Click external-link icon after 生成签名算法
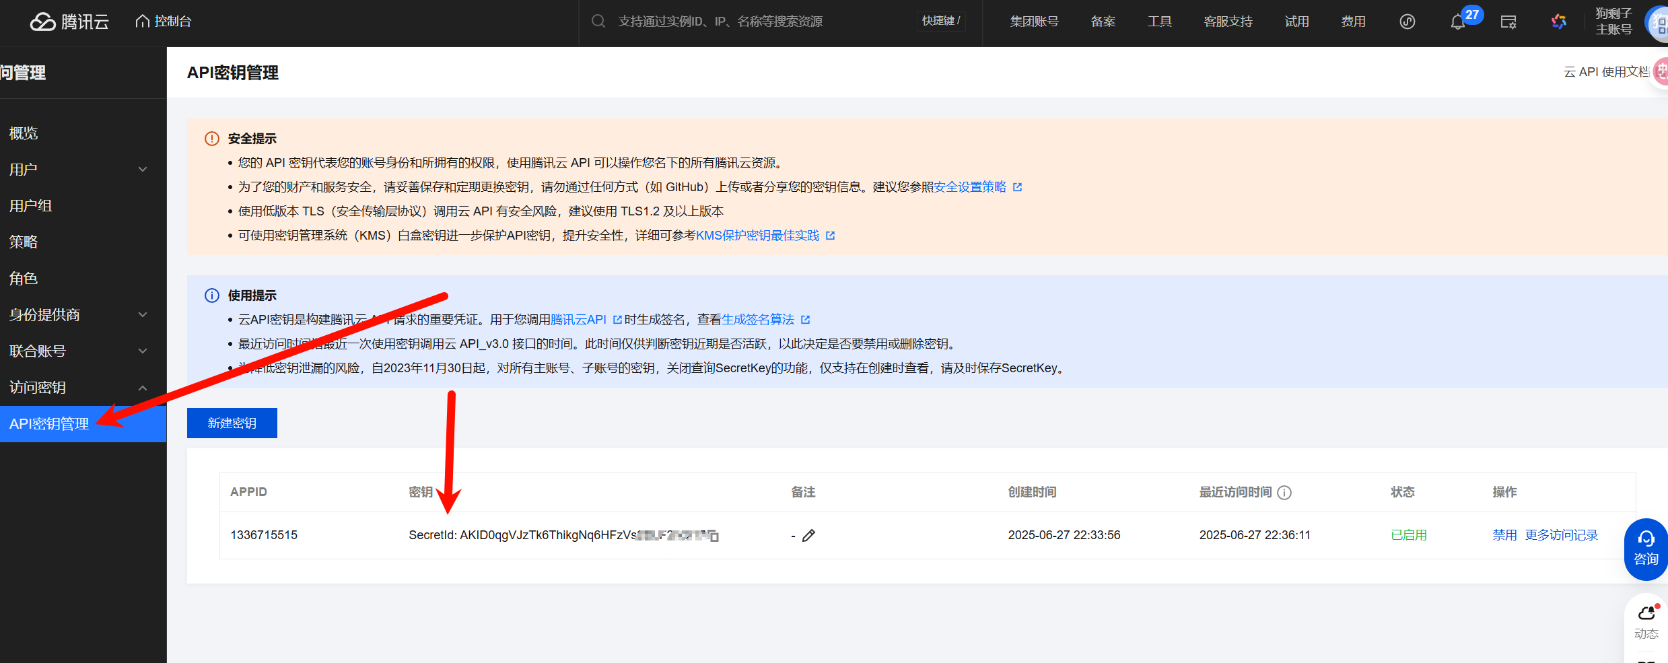This screenshot has width=1668, height=663. [x=805, y=320]
